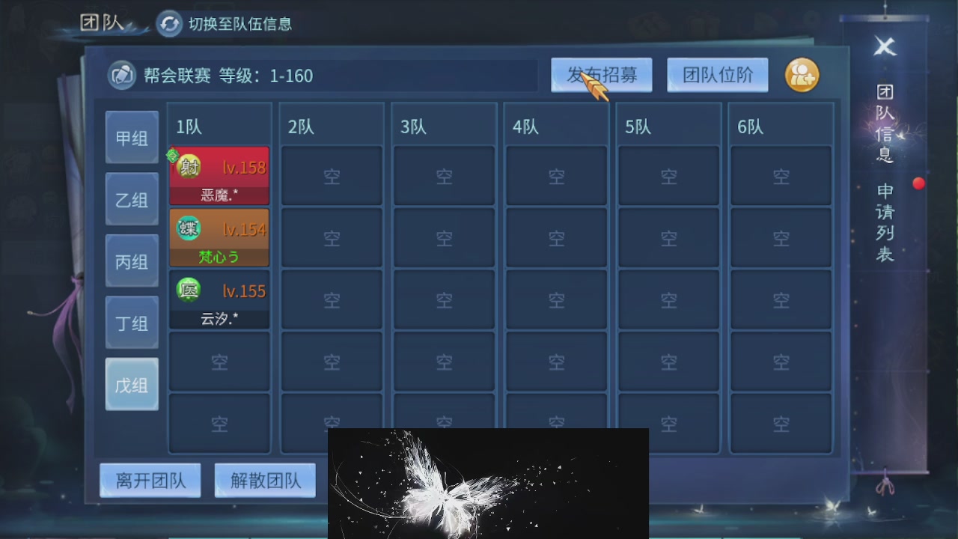The width and height of the screenshot is (958, 539).
Task: Select the 丁组 group tab
Action: [132, 323]
